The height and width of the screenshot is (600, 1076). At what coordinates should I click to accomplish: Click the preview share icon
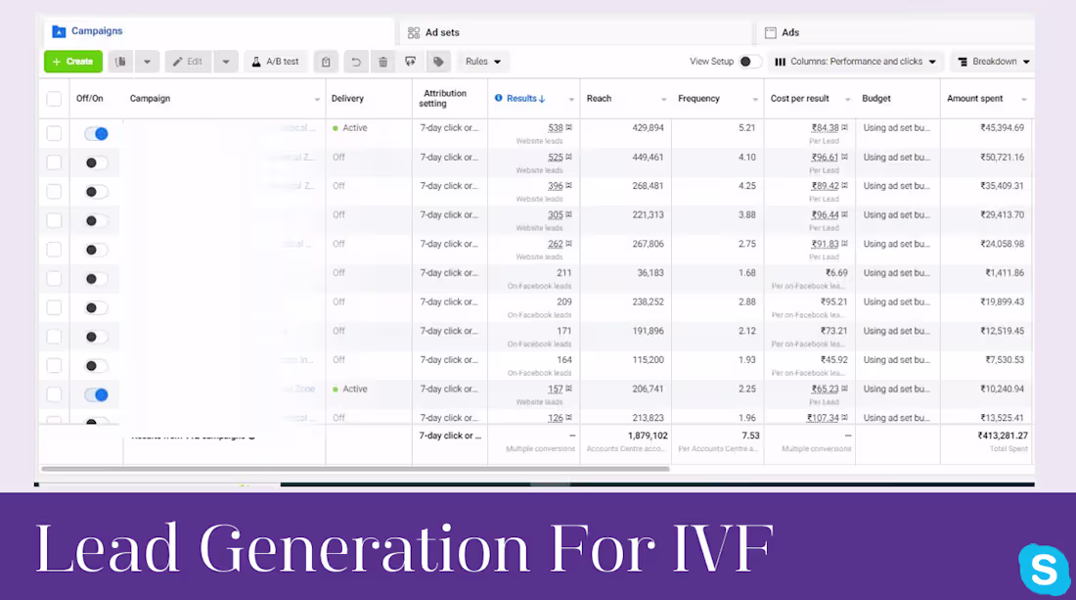[x=411, y=62]
